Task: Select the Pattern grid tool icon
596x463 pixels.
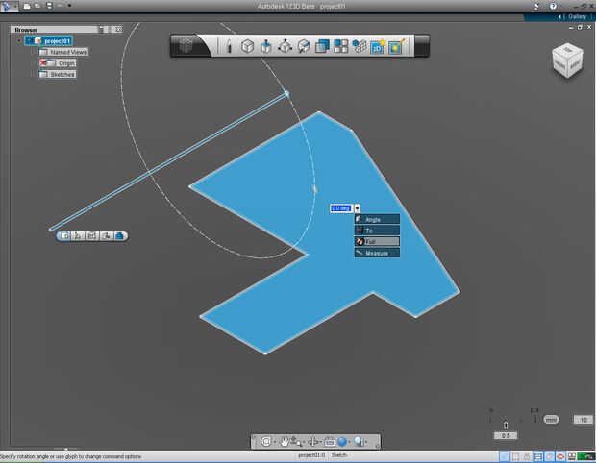Action: [340, 46]
